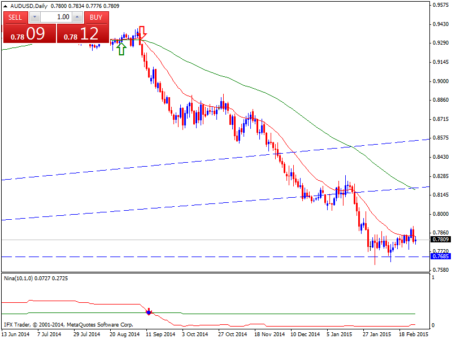This screenshot has width=452, height=339.
Task: Click the 10 Dec 2014 date label
Action: click(305, 334)
